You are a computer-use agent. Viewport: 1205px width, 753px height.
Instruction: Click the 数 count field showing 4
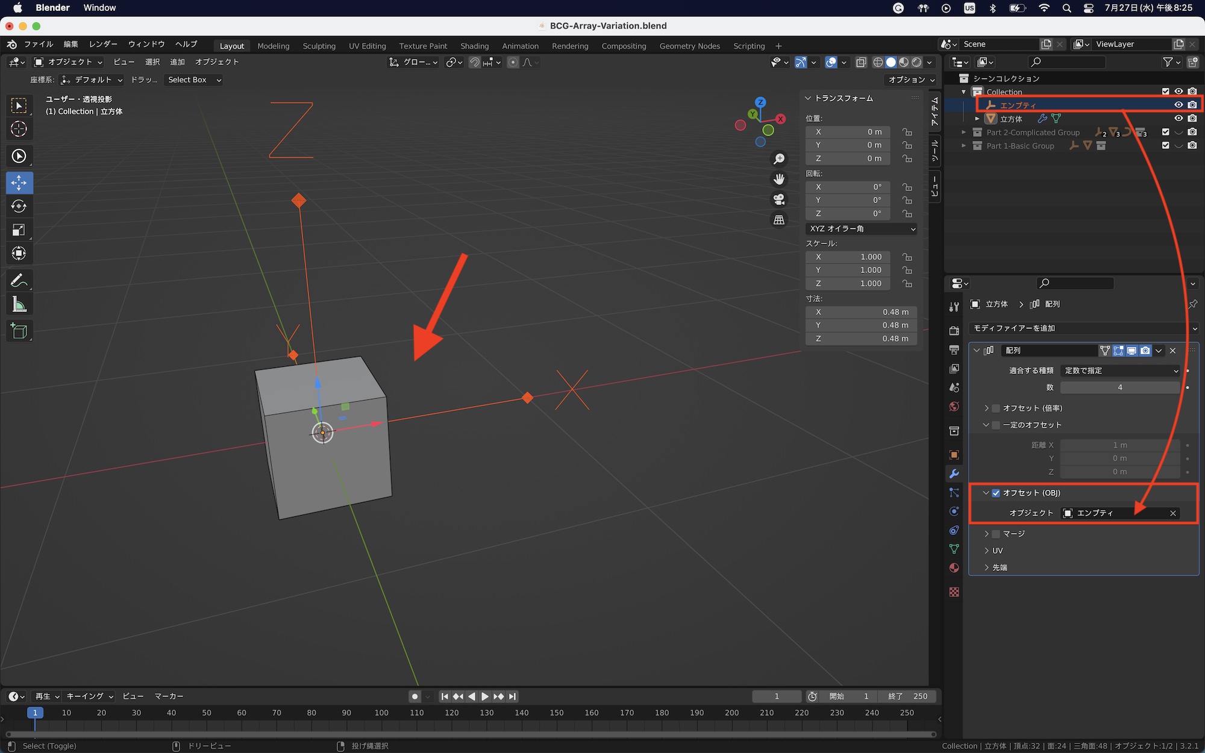1119,387
